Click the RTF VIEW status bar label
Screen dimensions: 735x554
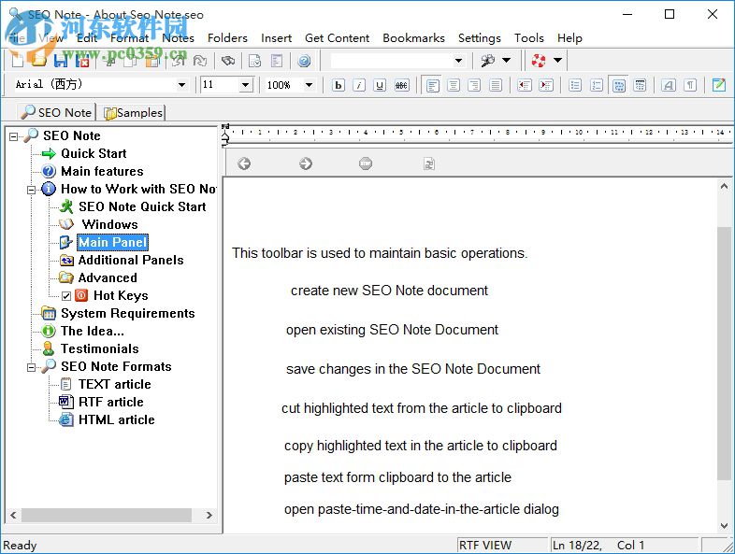485,545
